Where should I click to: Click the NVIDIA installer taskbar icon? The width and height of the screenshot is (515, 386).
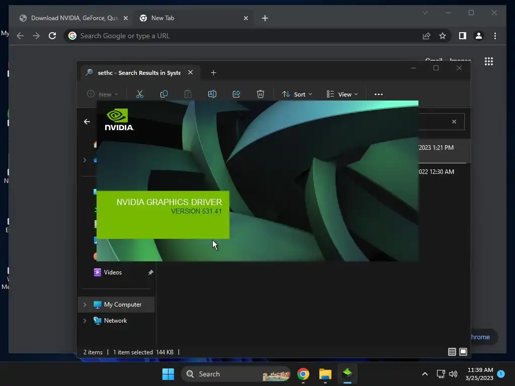click(347, 374)
